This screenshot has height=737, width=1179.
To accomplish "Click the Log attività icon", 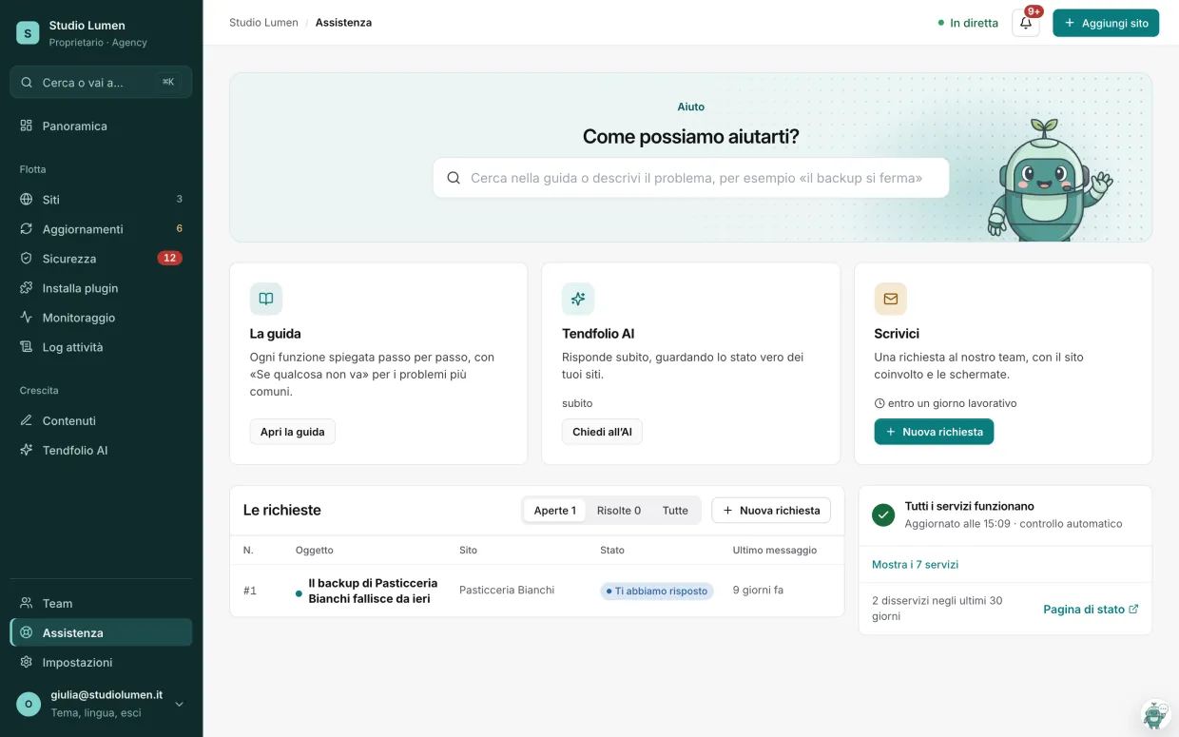I will coord(27,347).
